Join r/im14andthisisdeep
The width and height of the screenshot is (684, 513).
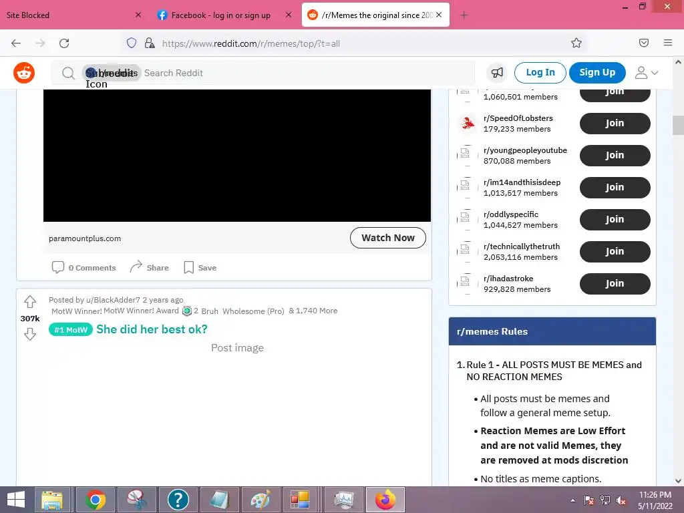[615, 188]
